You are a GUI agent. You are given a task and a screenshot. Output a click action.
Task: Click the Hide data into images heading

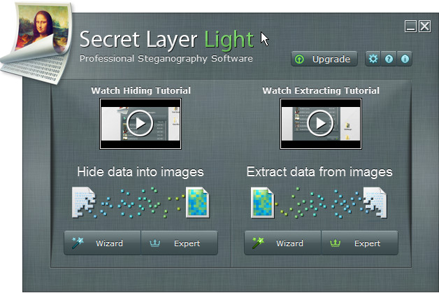point(141,172)
